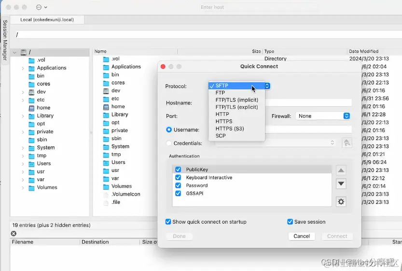Click the Connect button
Screen dimensions: 402x271
click(337, 236)
